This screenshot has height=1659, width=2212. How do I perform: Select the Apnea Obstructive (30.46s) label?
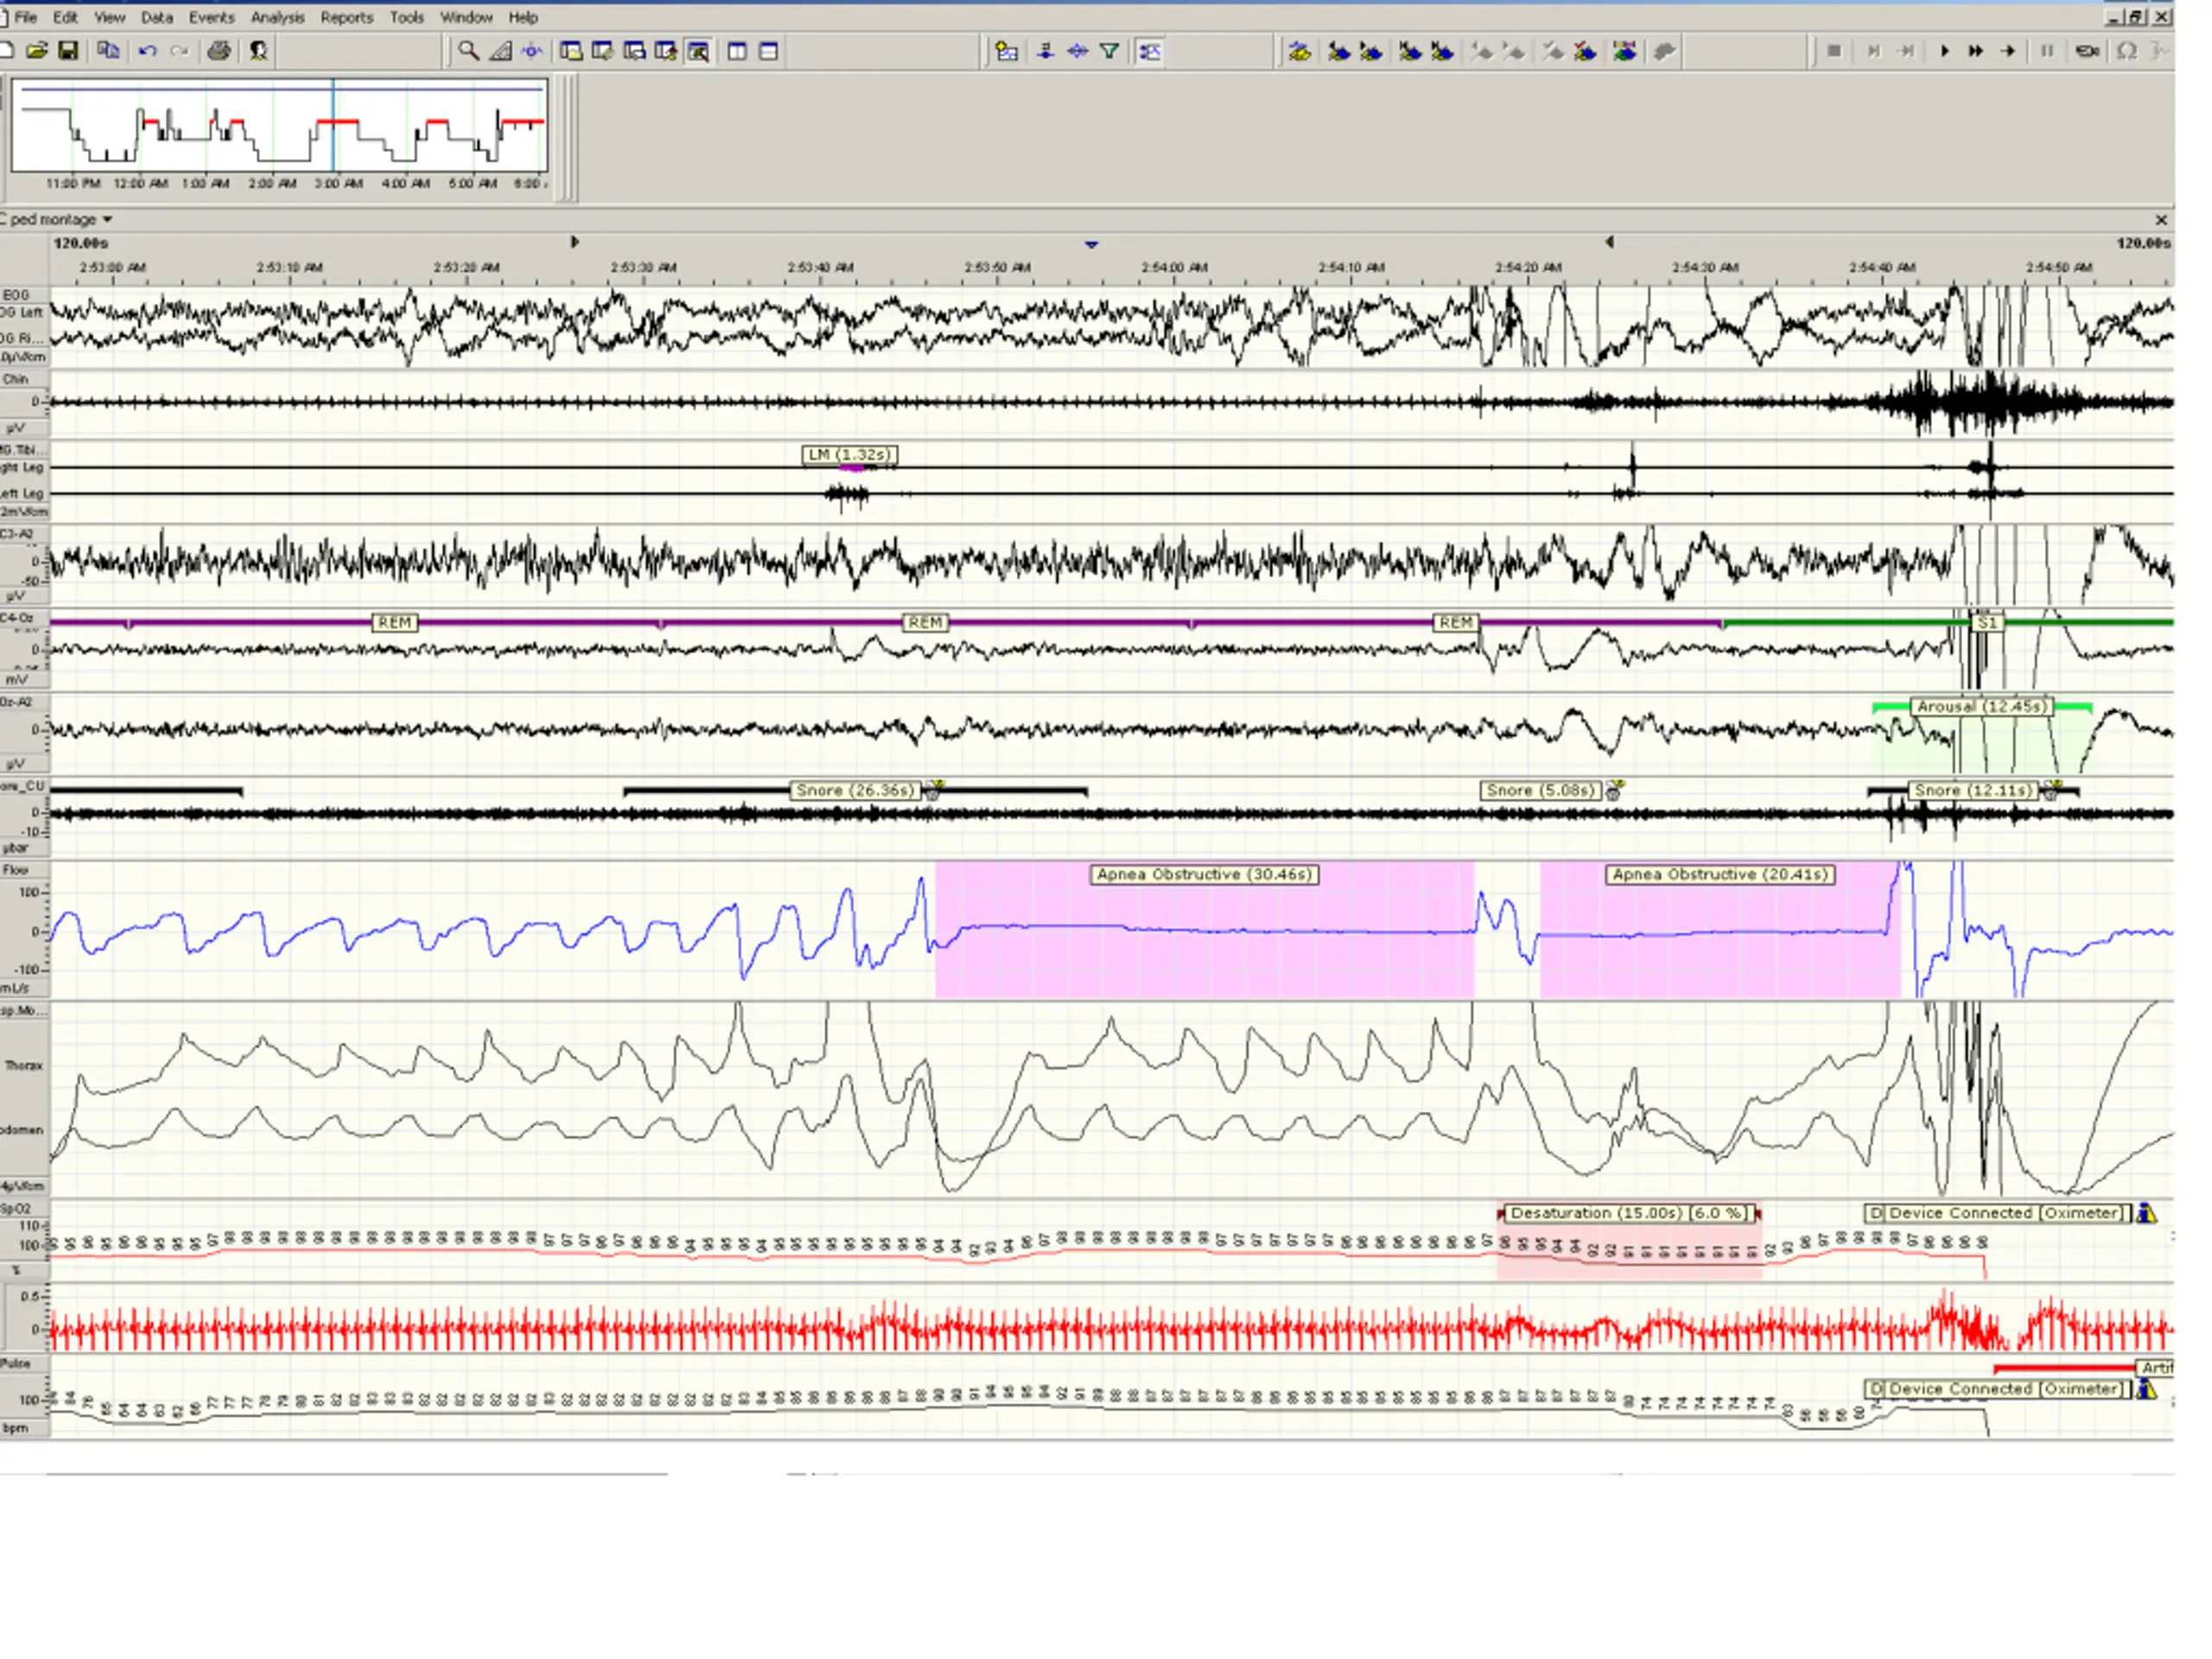pos(1203,875)
